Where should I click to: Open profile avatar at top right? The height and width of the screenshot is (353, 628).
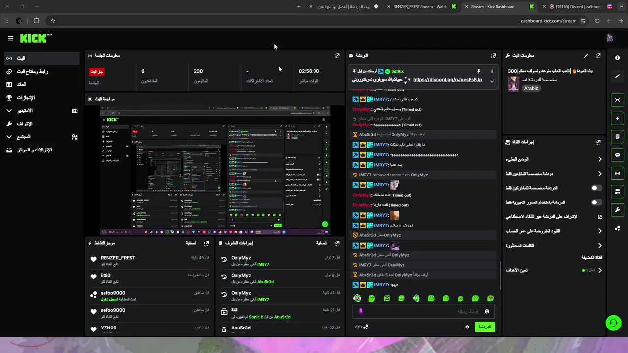pyautogui.click(x=610, y=38)
